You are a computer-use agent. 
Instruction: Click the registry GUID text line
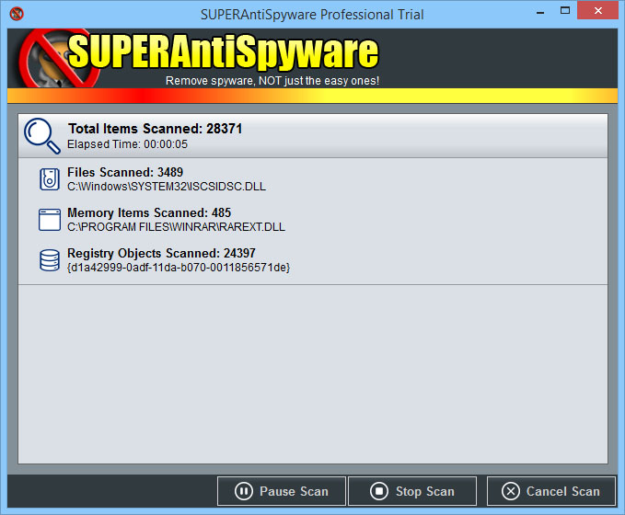[x=179, y=267]
